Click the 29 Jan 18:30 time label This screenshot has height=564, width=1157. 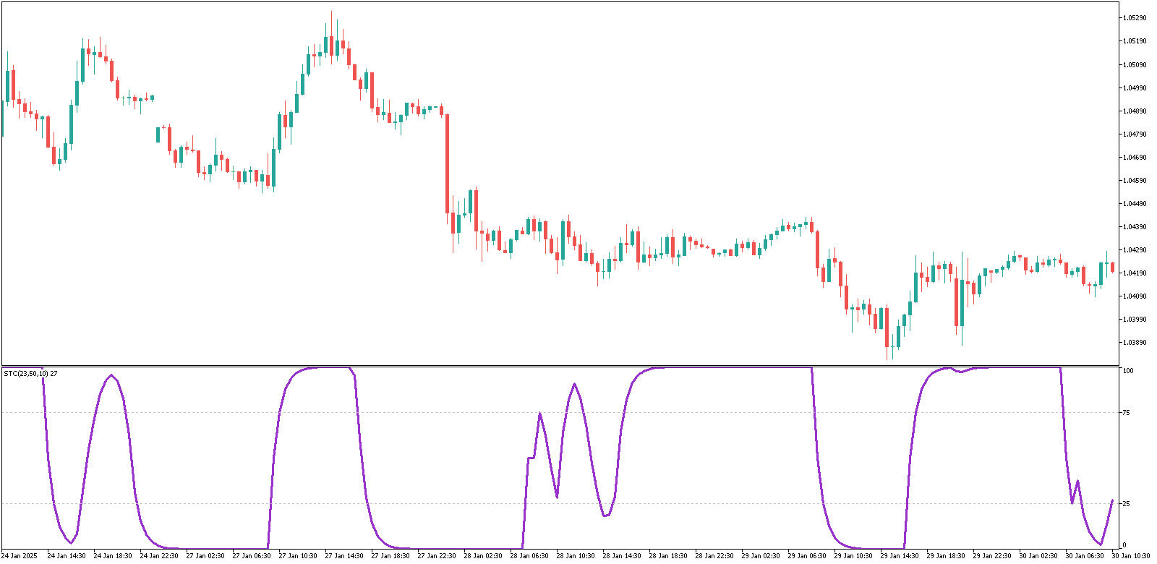[x=946, y=556]
